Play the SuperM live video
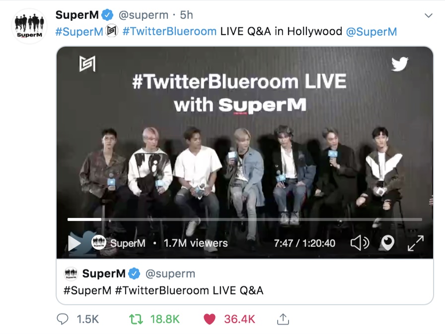Viewport: 445px width, 334px height. pyautogui.click(x=74, y=243)
